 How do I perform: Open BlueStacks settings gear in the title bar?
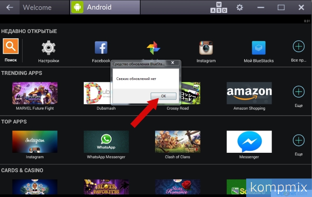240,8
